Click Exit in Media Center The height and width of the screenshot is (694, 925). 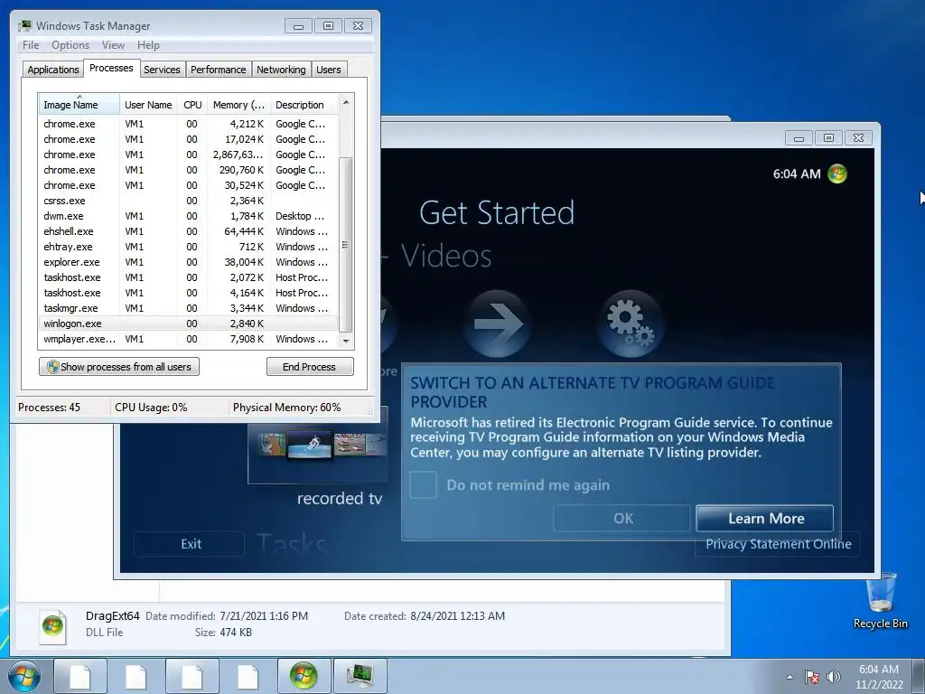tap(190, 544)
